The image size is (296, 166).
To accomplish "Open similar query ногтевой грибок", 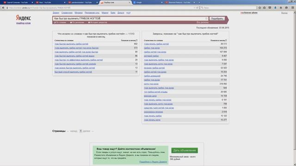I will click(151, 56).
